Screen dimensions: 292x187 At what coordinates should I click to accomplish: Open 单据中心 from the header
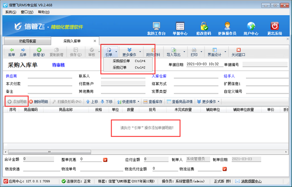click(x=180, y=26)
